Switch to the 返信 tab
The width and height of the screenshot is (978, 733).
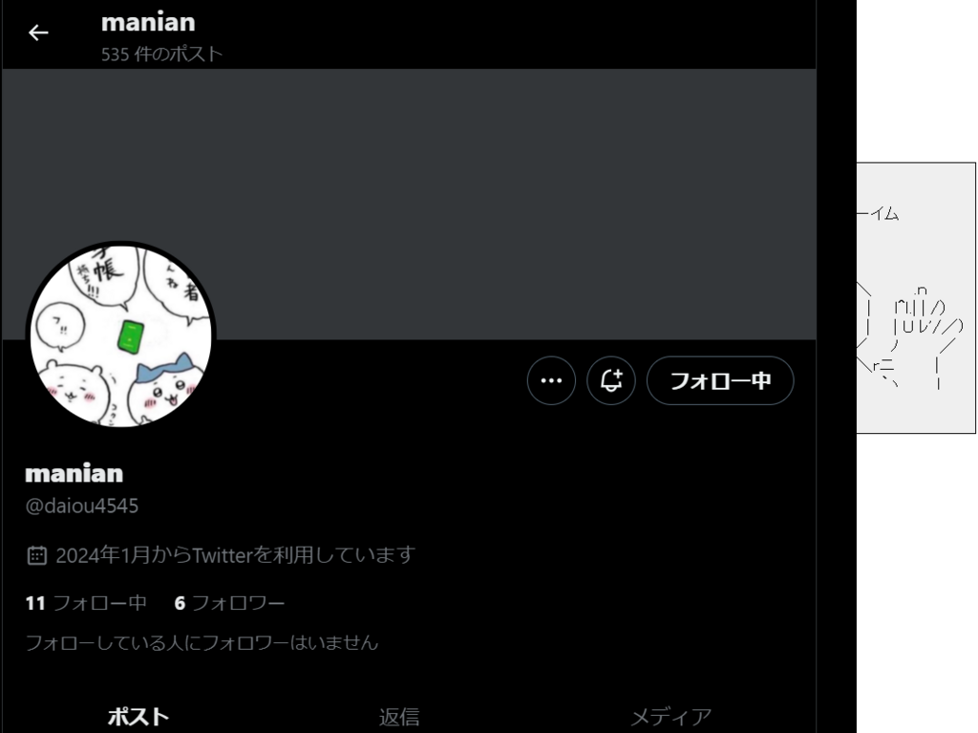[x=399, y=716]
